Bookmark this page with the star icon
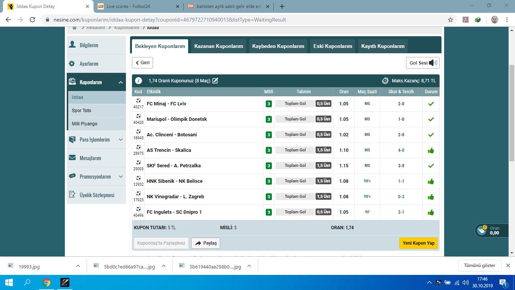The width and height of the screenshot is (515, 290). (450, 20)
